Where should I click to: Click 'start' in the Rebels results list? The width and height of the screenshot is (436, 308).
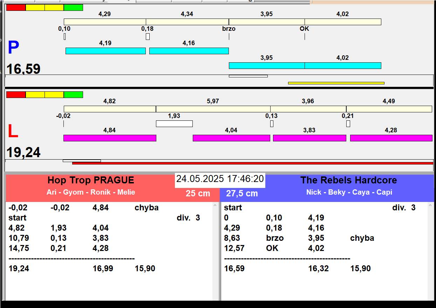233,208
